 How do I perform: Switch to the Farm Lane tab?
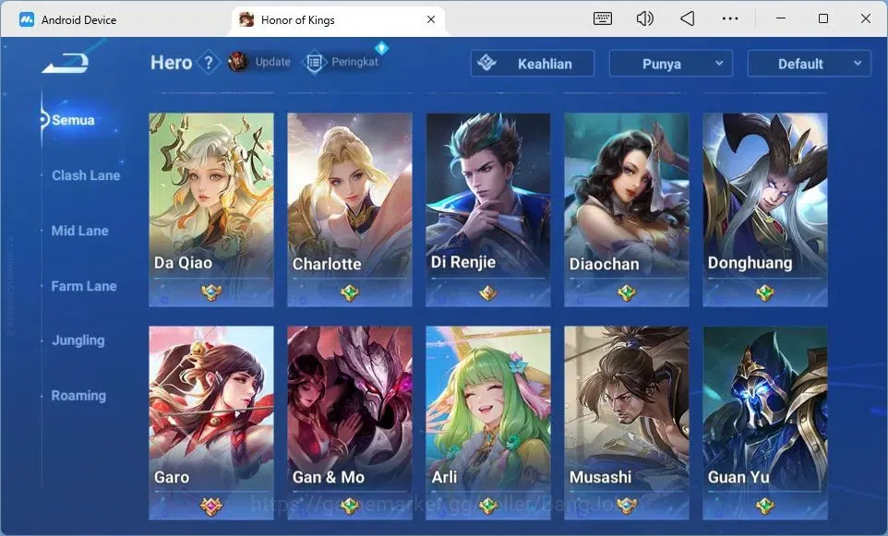click(84, 286)
